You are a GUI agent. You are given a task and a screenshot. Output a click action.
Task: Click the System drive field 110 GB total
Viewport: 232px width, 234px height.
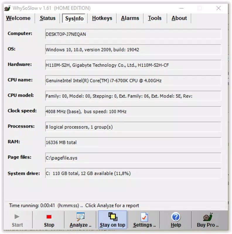(133, 173)
